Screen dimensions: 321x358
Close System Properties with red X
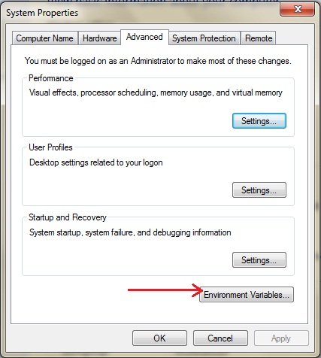coord(297,10)
